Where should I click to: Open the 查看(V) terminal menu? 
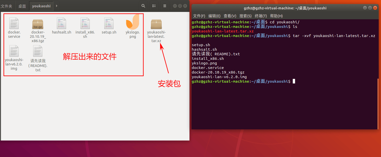tap(230, 16)
